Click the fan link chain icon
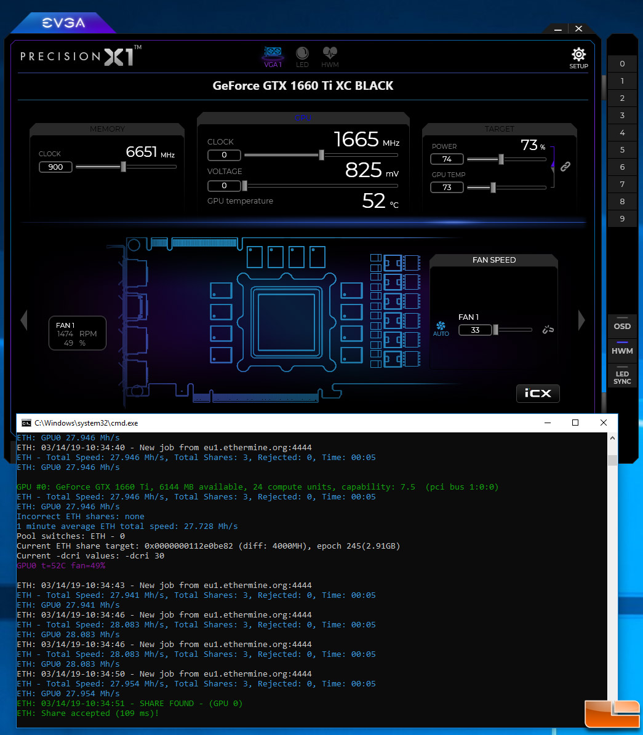This screenshot has height=735, width=643. click(x=548, y=330)
